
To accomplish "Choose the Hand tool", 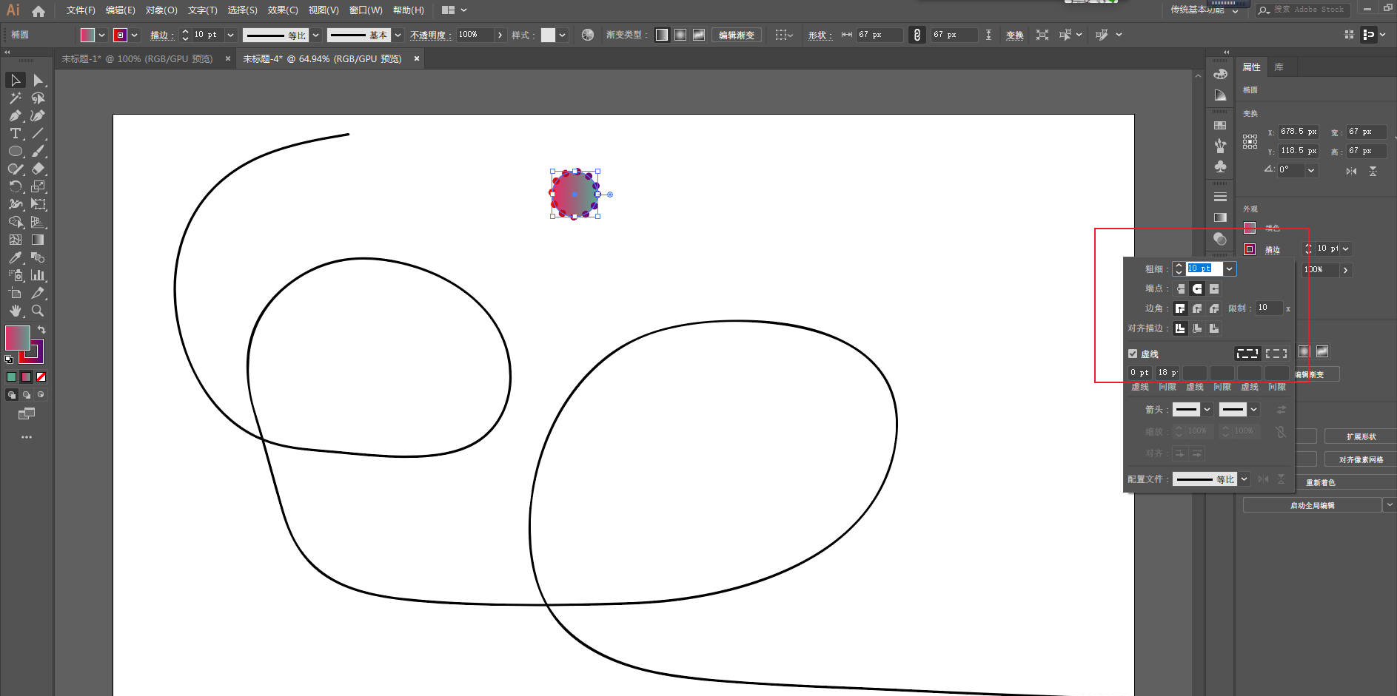I will 15,311.
